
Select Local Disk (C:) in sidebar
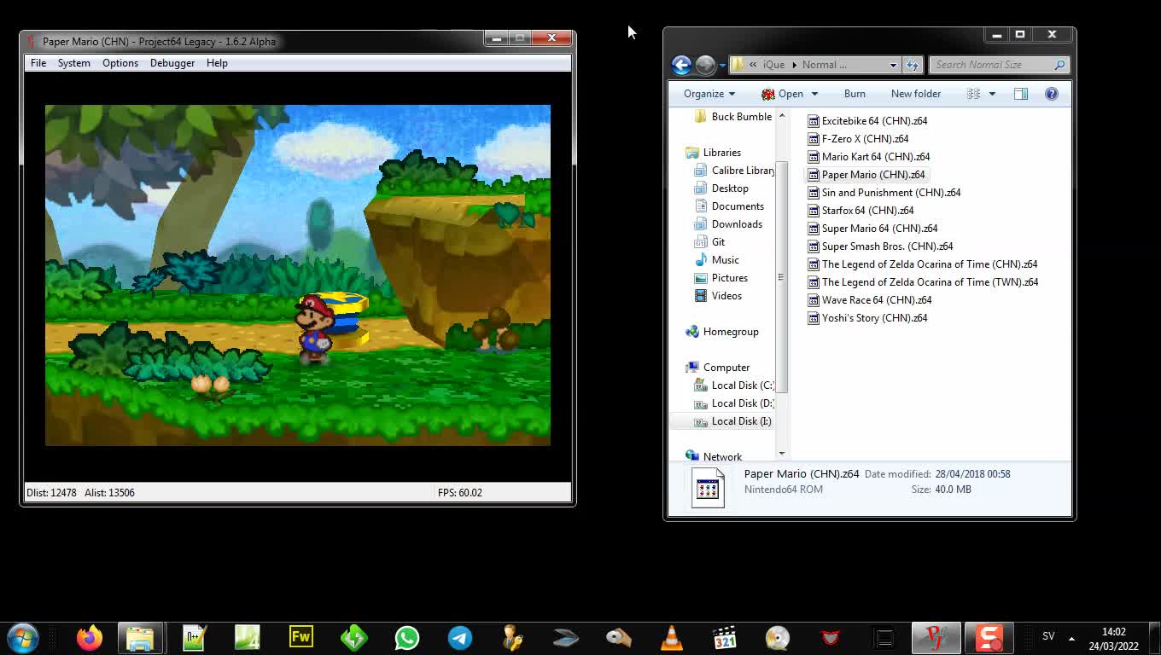tap(733, 385)
